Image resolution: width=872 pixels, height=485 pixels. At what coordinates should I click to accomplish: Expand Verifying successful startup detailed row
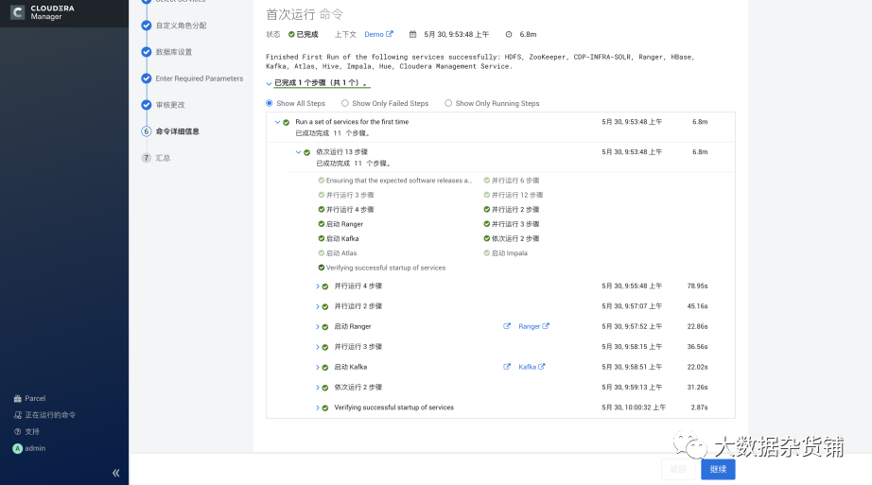pyautogui.click(x=318, y=408)
